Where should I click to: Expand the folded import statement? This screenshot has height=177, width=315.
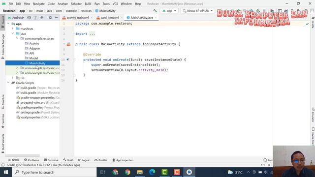[92, 34]
